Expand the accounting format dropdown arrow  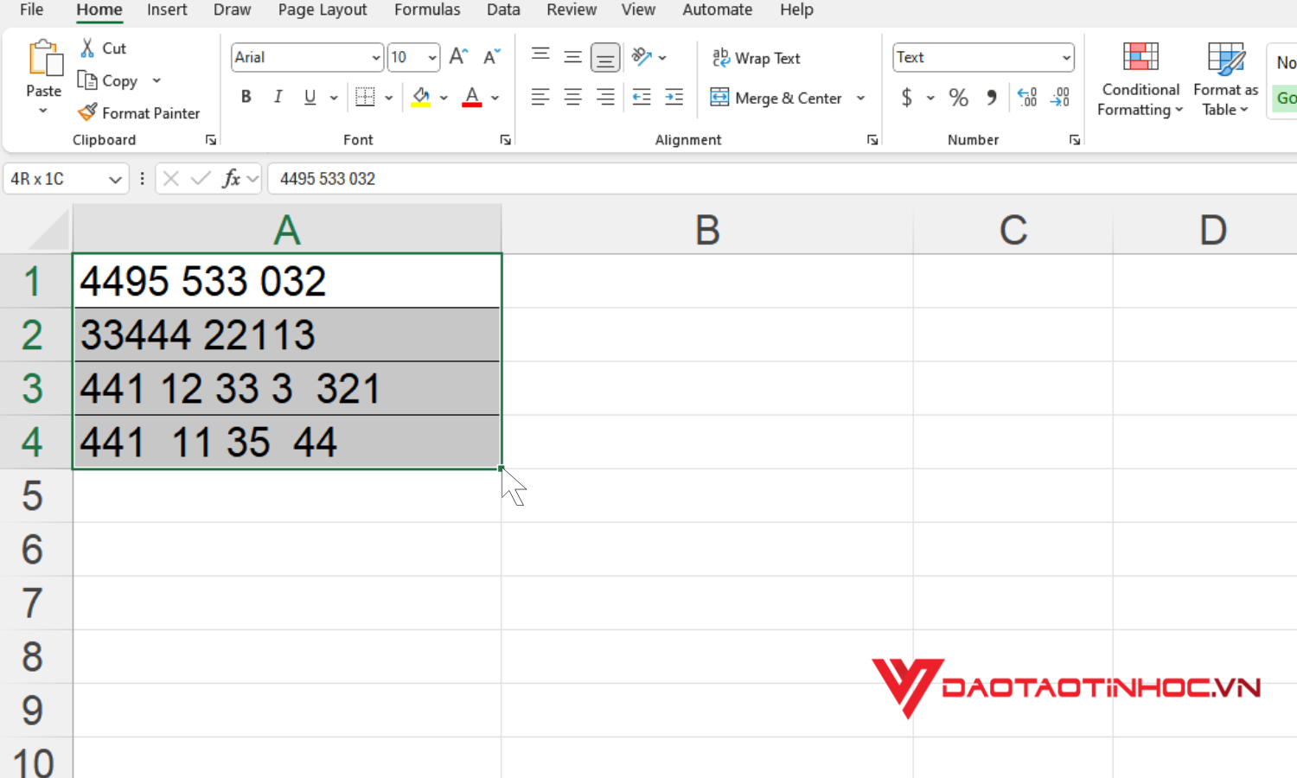(930, 98)
